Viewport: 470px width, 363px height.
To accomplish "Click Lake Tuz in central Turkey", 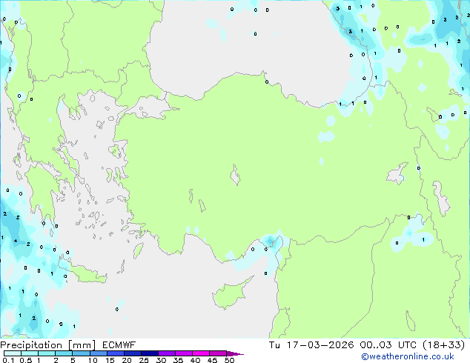I will [x=235, y=175].
